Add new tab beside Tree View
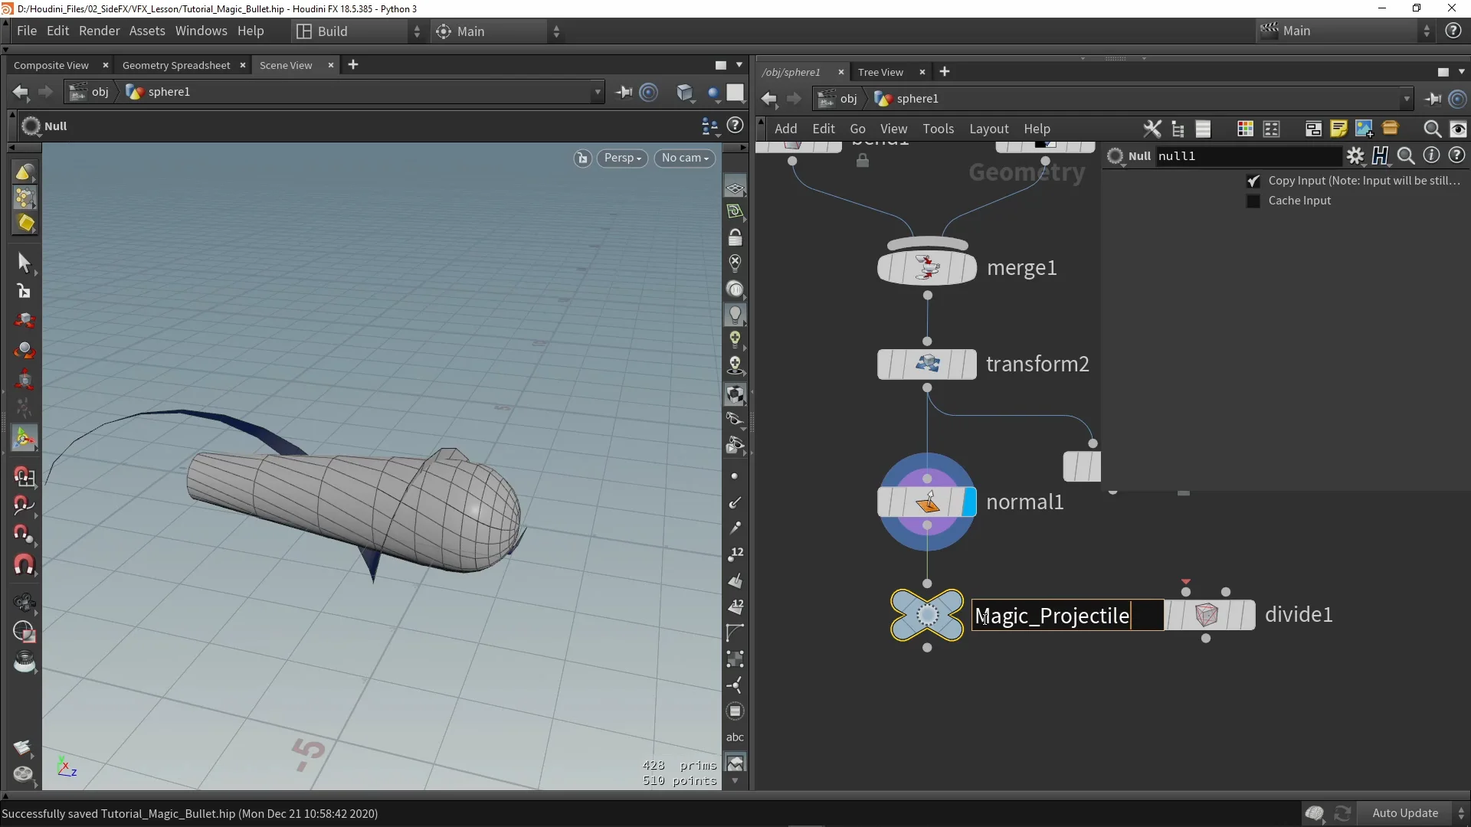1471x827 pixels. [x=945, y=71]
